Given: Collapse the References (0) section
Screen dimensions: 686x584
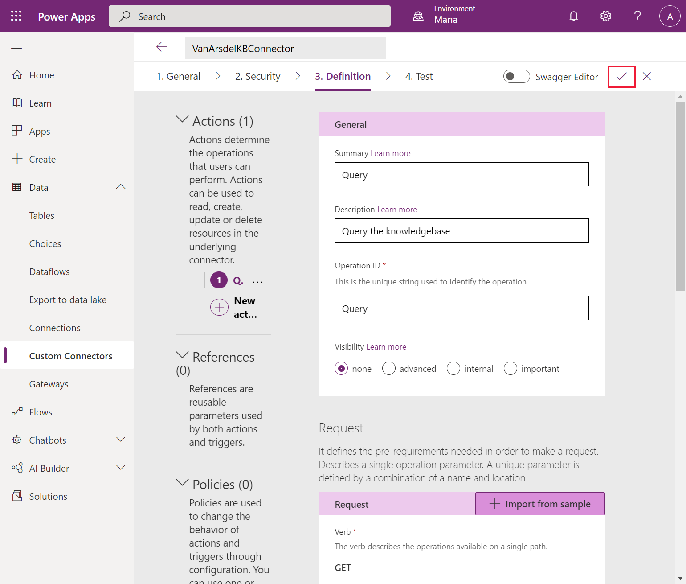Looking at the screenshot, I should pos(182,355).
